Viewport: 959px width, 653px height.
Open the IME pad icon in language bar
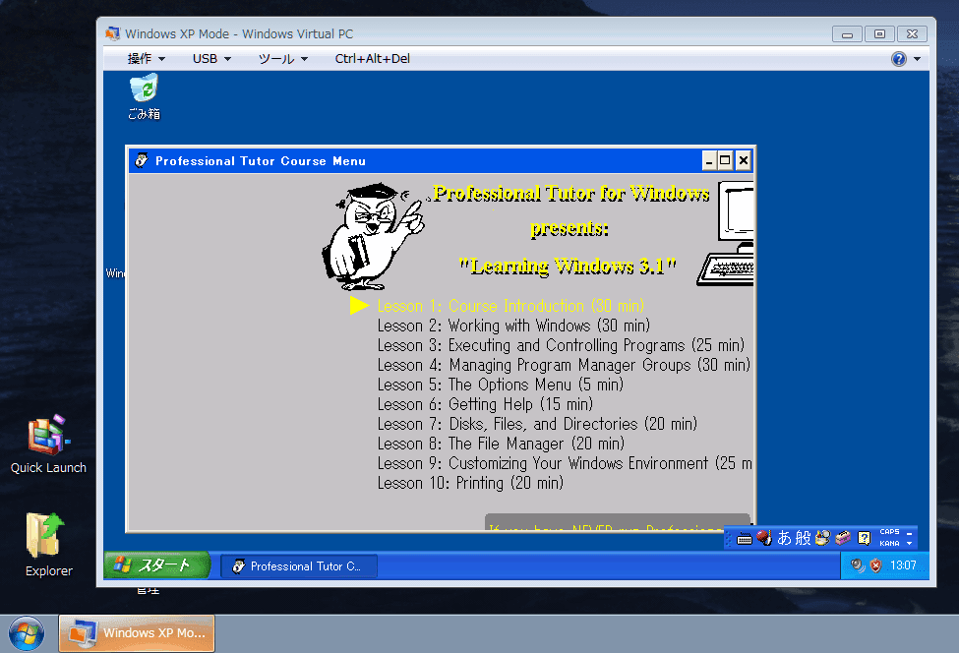click(822, 538)
